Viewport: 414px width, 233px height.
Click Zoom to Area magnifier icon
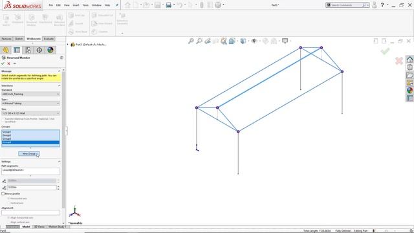click(199, 41)
